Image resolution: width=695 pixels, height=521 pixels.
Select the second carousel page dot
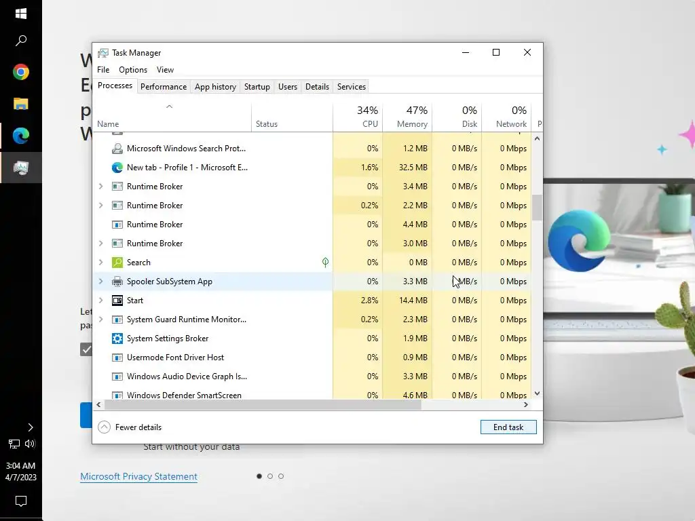tap(270, 476)
